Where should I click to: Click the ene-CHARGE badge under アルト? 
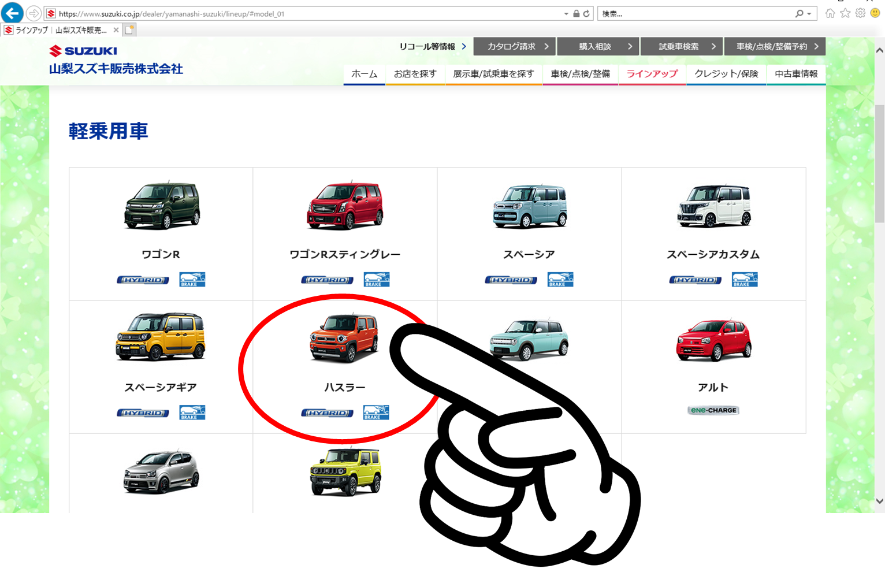click(713, 410)
